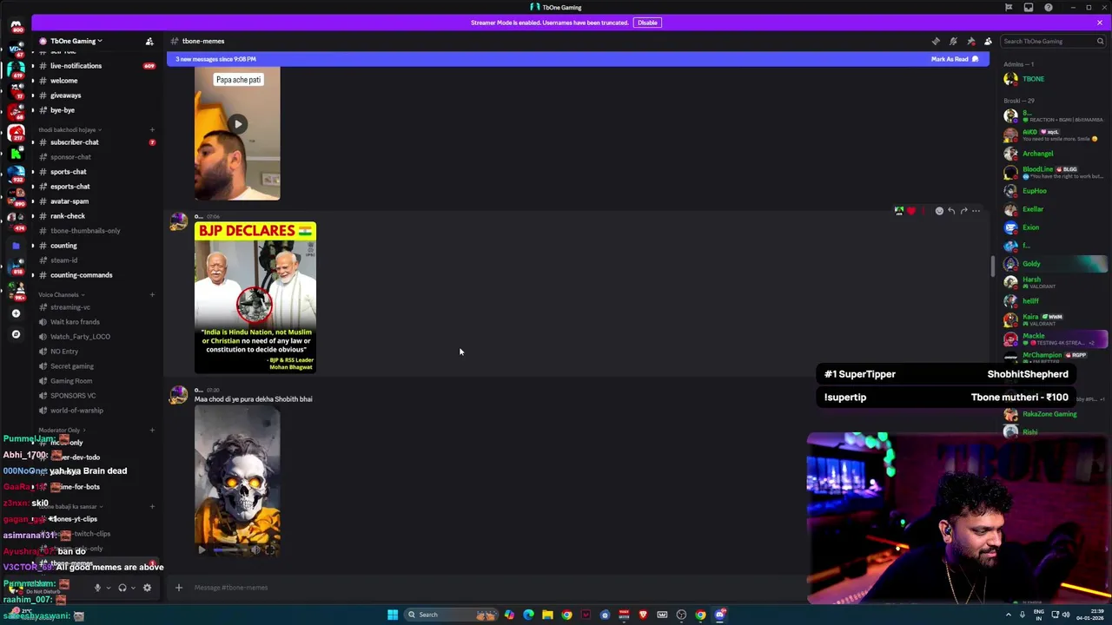The height and width of the screenshot is (625, 1112).
Task: Collapse the thodi bakchodi hojaye category
Action: 69,130
